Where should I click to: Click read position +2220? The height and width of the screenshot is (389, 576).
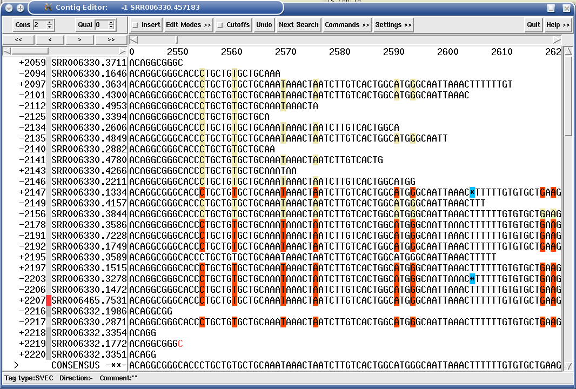coord(33,354)
